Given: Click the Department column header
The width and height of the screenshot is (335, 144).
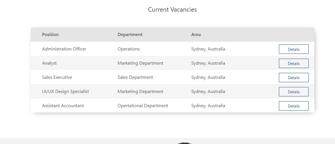Looking at the screenshot, I should (x=130, y=34).
